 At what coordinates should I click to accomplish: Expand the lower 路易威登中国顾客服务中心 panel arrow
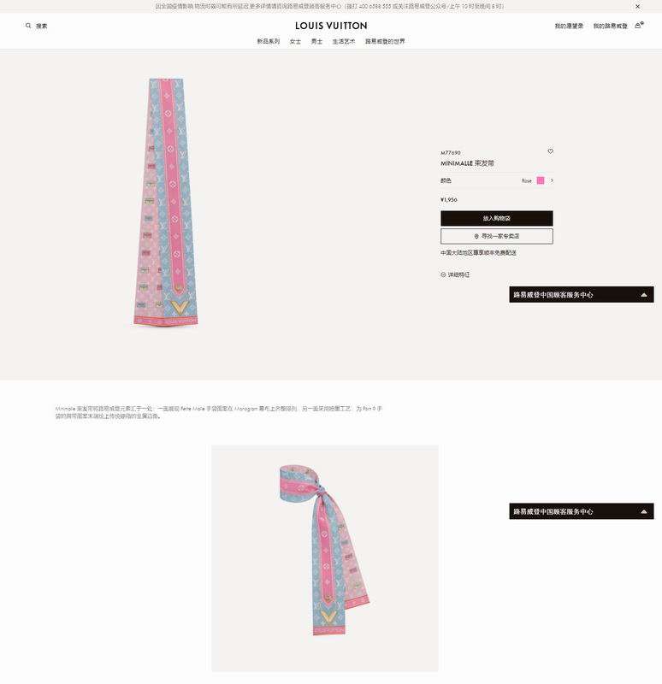[x=644, y=511]
